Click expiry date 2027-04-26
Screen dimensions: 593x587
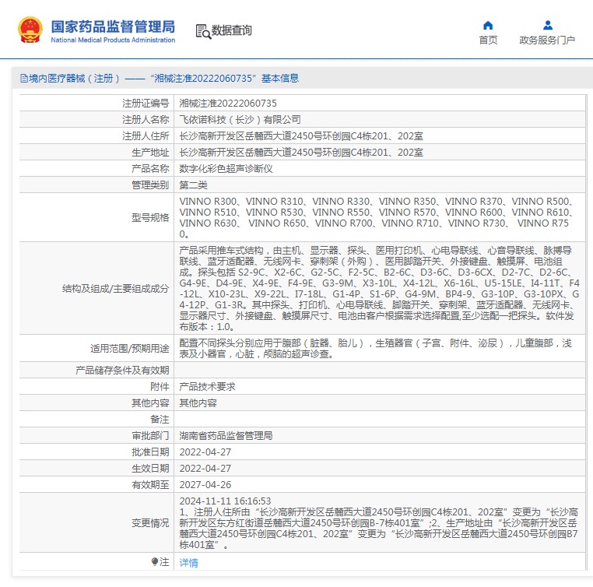point(205,484)
